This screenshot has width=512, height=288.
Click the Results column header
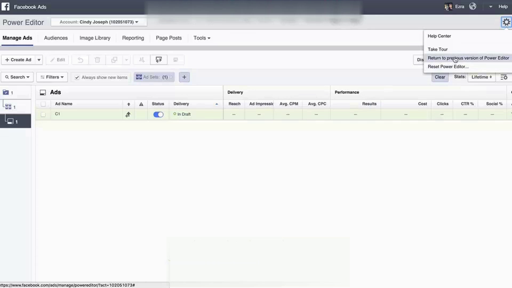(369, 104)
